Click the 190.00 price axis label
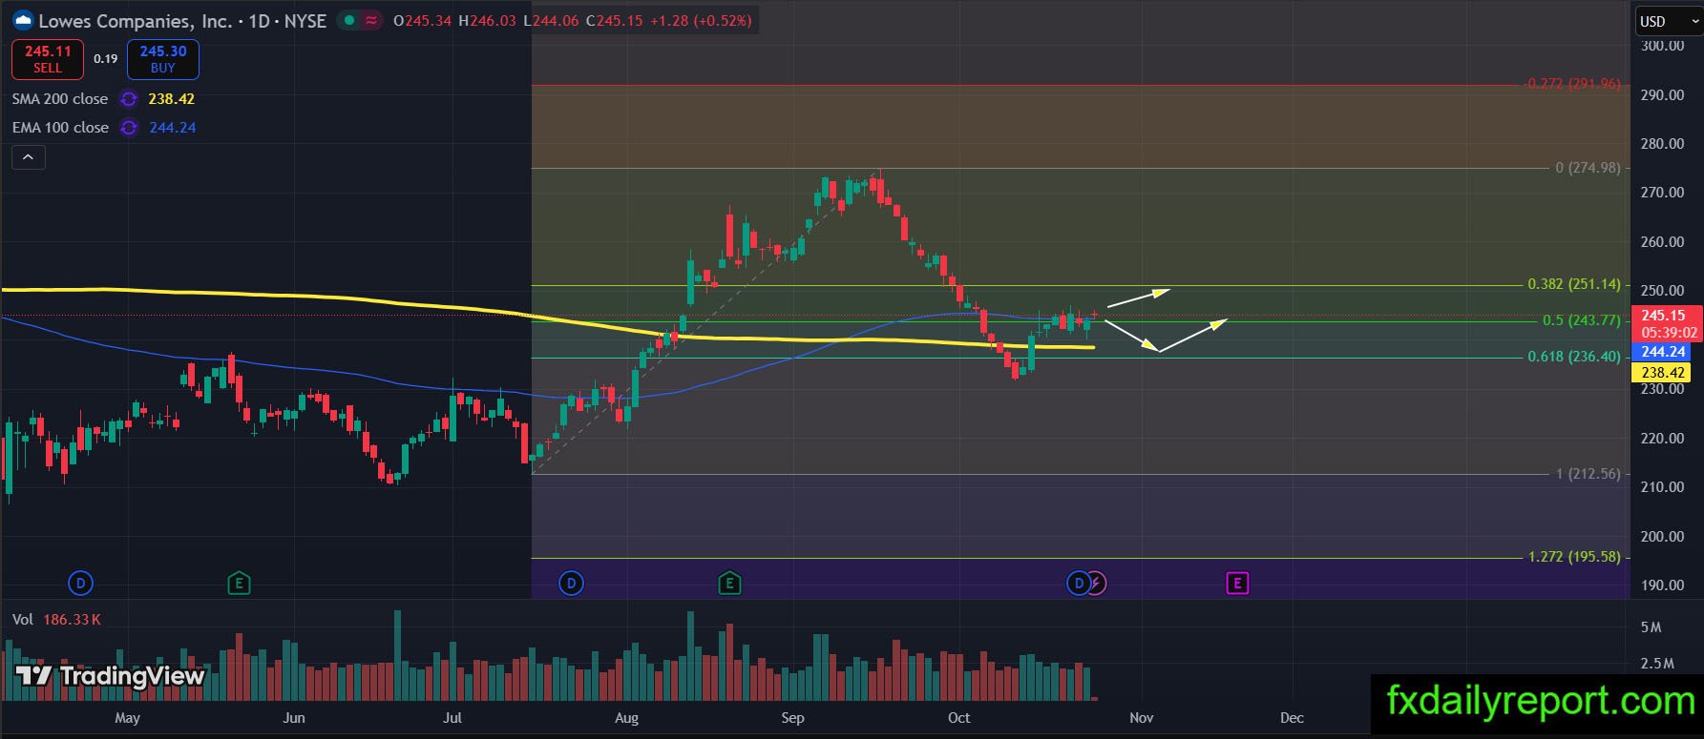1704x739 pixels. point(1662,585)
